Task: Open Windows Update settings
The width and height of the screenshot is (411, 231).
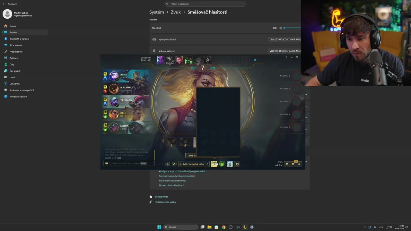Action: (x=25, y=97)
